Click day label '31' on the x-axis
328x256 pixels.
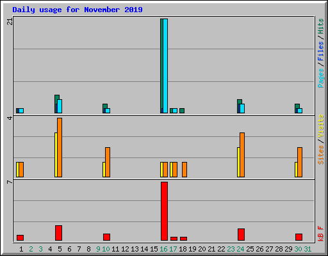(x=307, y=249)
